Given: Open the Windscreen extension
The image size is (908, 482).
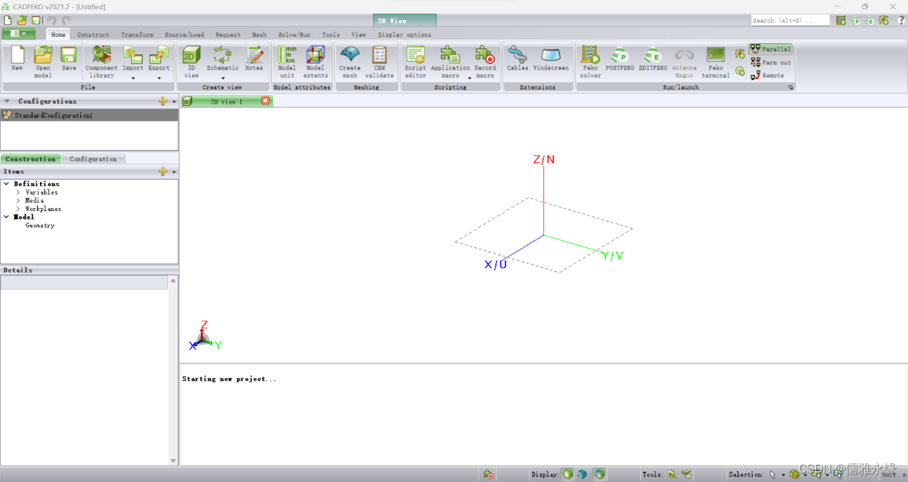Looking at the screenshot, I should (551, 59).
